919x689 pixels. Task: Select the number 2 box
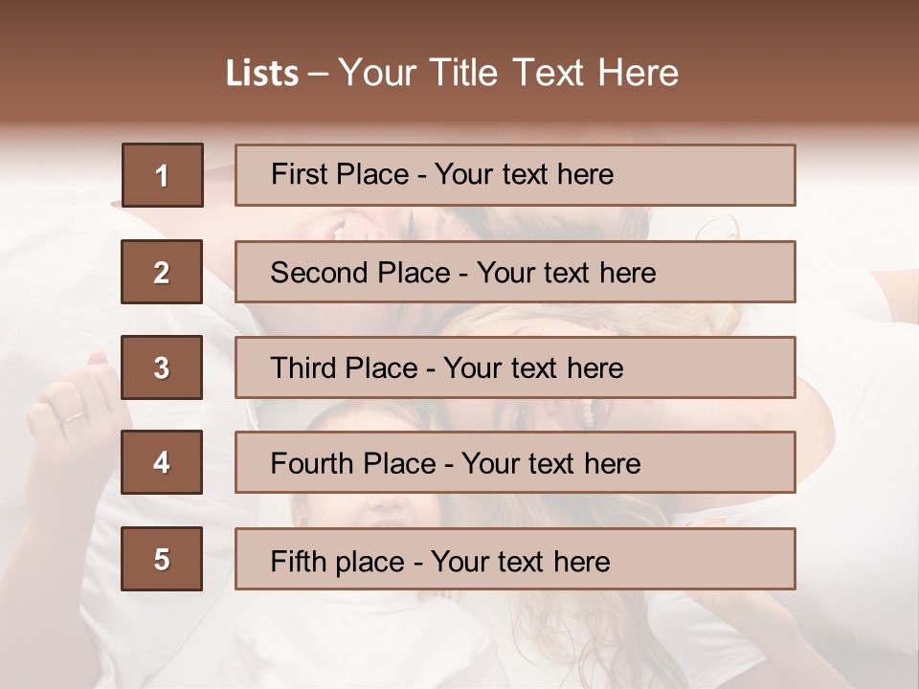(x=162, y=272)
